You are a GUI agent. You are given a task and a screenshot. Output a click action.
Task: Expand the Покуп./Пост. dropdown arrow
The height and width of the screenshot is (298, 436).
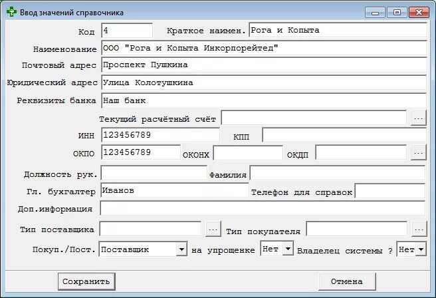[181, 249]
